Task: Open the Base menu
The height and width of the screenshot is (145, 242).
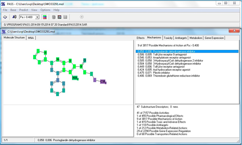Action: 13,10
